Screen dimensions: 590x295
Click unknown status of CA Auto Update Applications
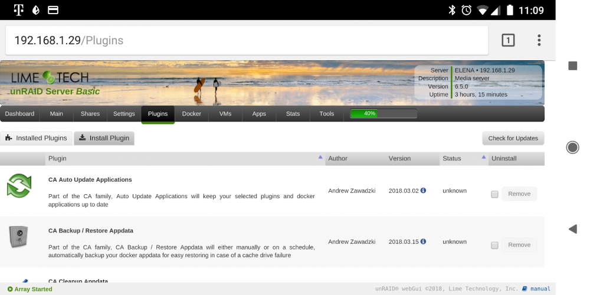pos(454,191)
